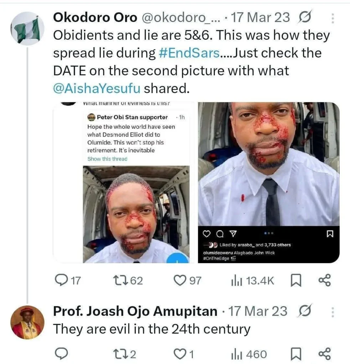Share Okodoro Oro's tweet
This screenshot has height=364, width=350.
[324, 281]
